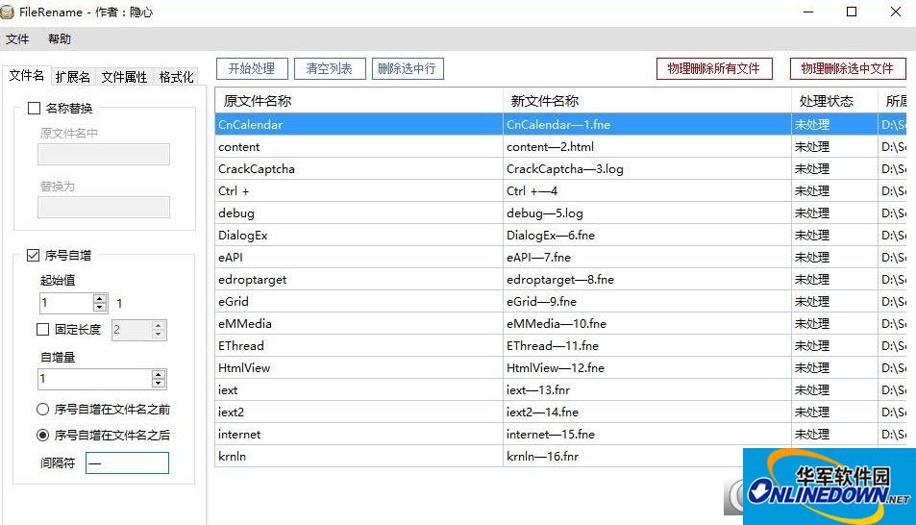
Task: Switch to the 文件名 tab
Action: [26, 75]
